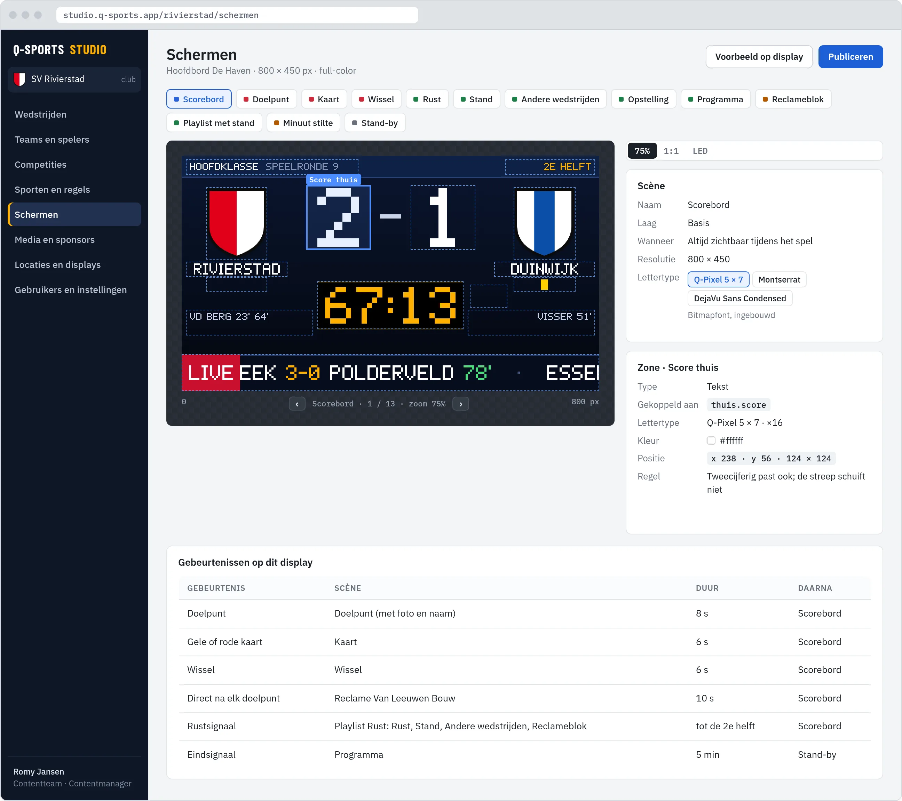Set preview zoom to 75%
The image size is (902, 801).
click(642, 151)
